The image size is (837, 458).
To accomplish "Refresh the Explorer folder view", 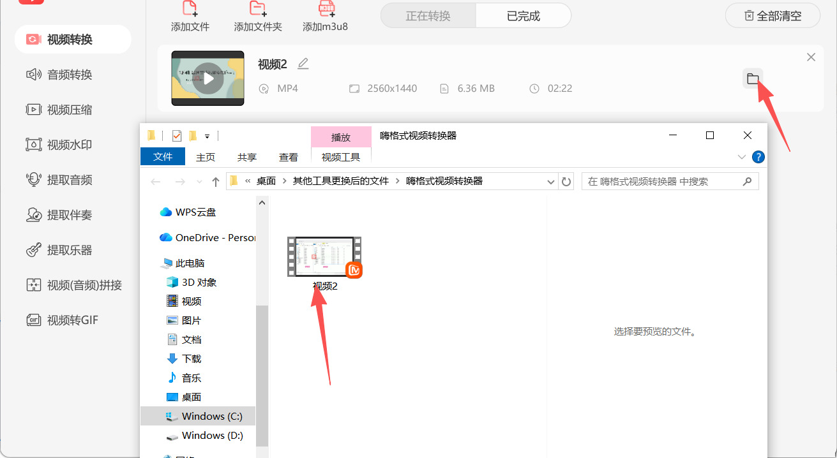I will click(566, 182).
